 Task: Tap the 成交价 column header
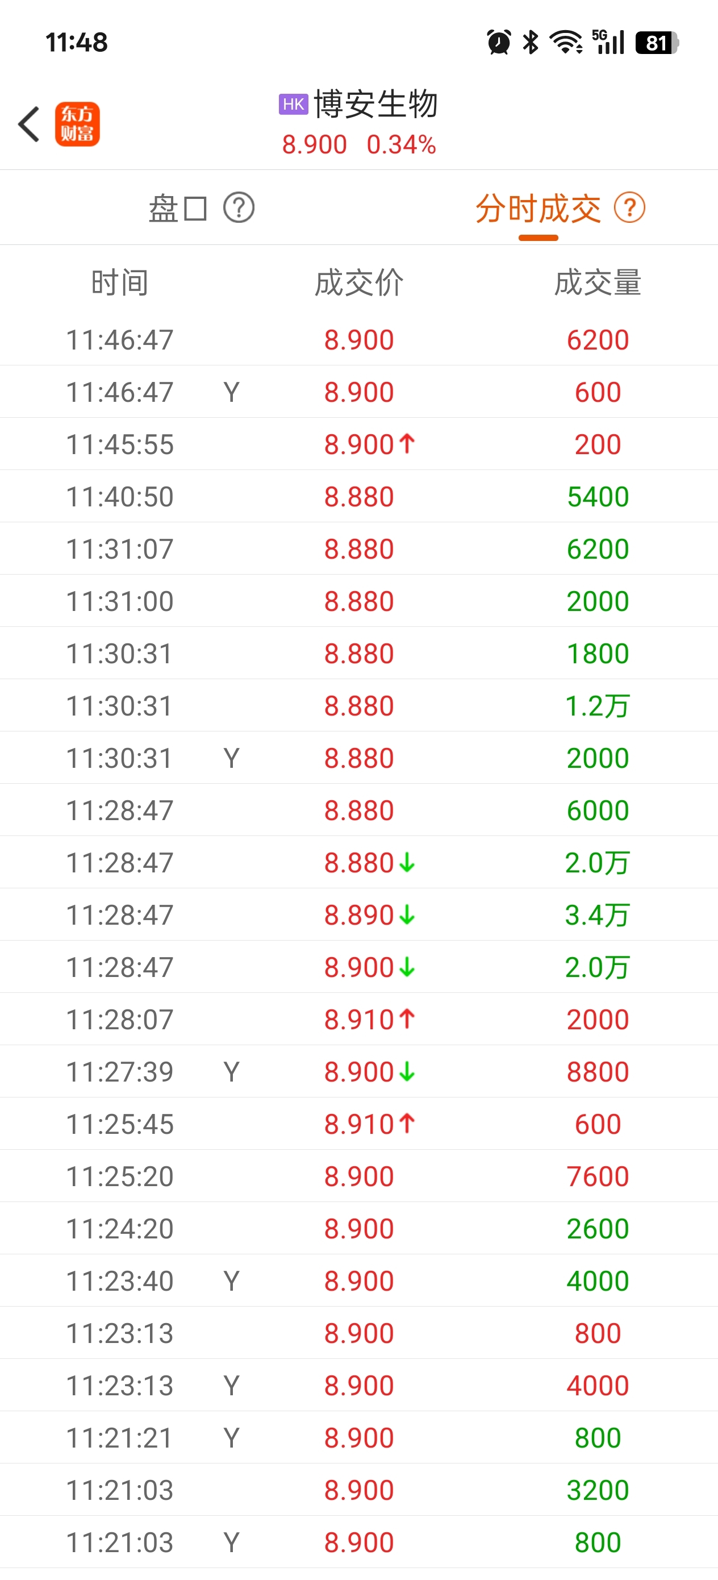358,283
